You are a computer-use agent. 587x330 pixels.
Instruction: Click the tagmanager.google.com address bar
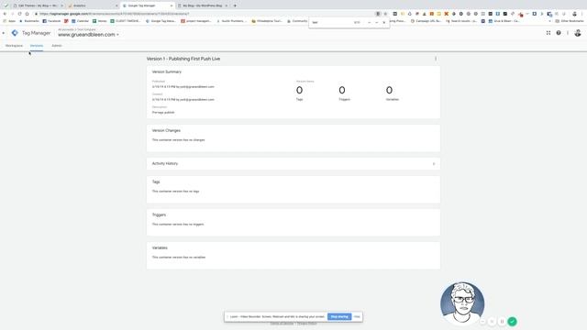pyautogui.click(x=205, y=14)
